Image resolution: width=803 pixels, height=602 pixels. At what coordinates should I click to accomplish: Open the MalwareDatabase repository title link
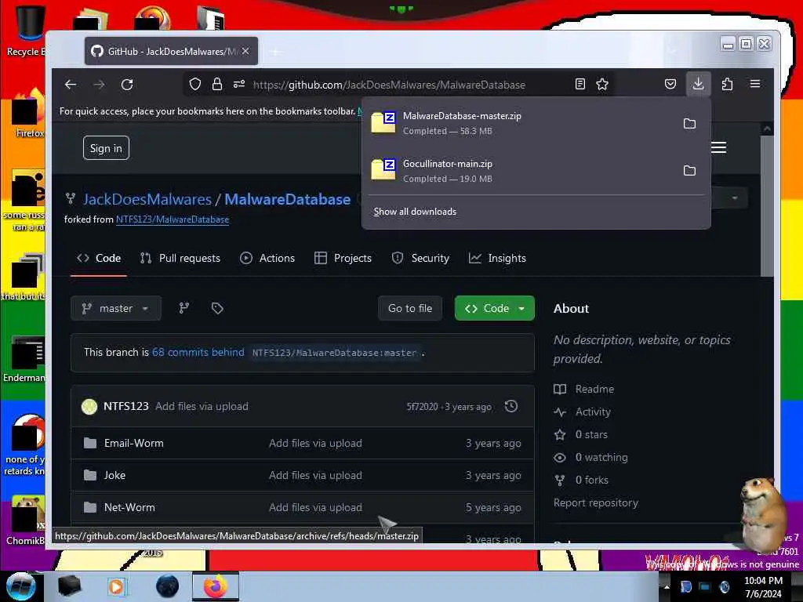pos(287,199)
